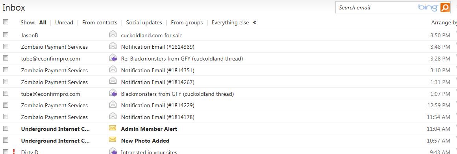Tick the select-all checkbox in header row
The height and width of the screenshot is (154, 457).
coord(6,22)
